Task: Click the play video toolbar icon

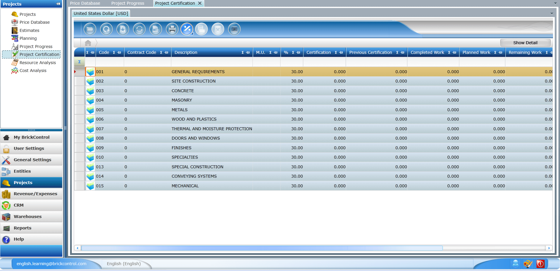Action: coord(234,29)
